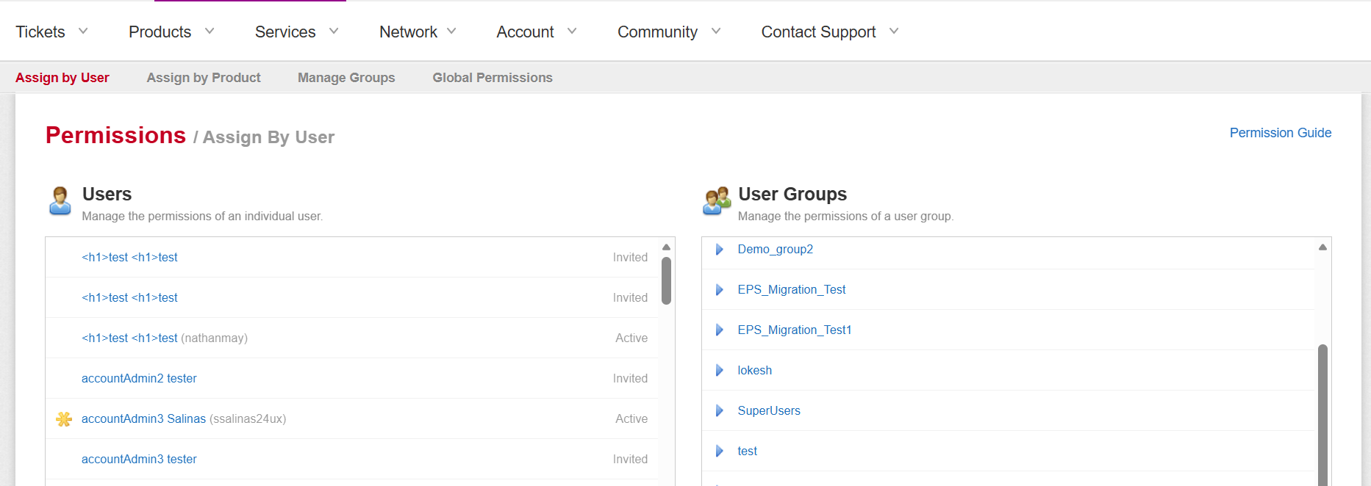Open the Permission Guide link
1371x486 pixels.
pos(1280,133)
